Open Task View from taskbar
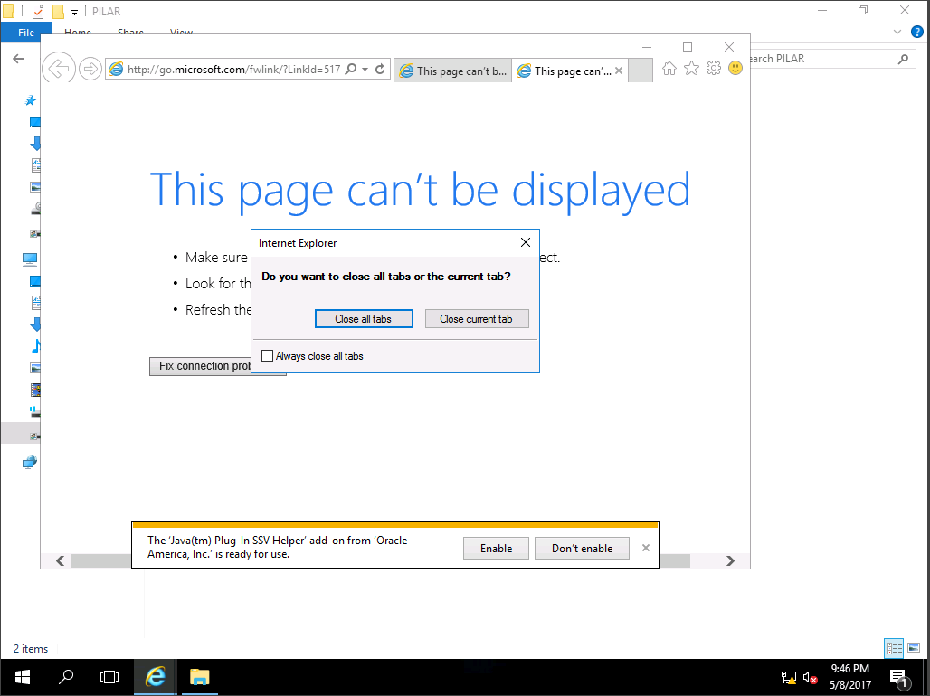930x696 pixels. coord(109,677)
